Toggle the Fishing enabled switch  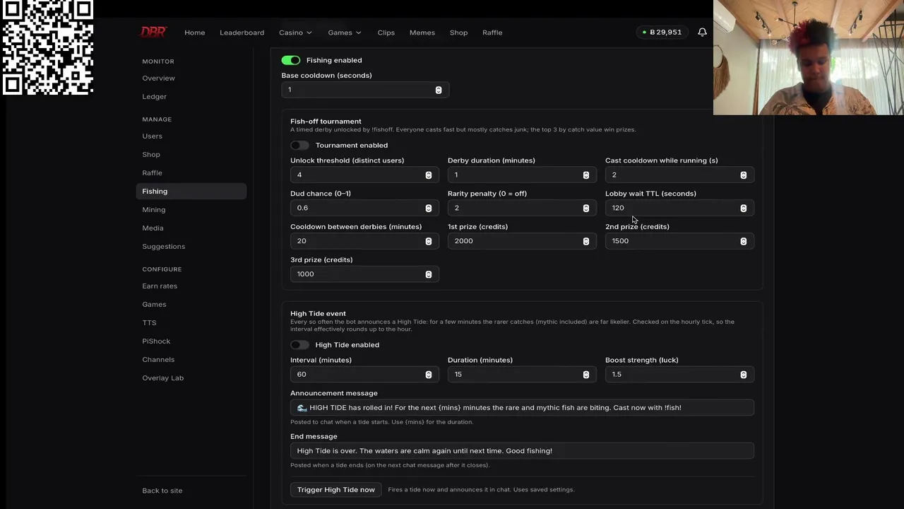[291, 60]
